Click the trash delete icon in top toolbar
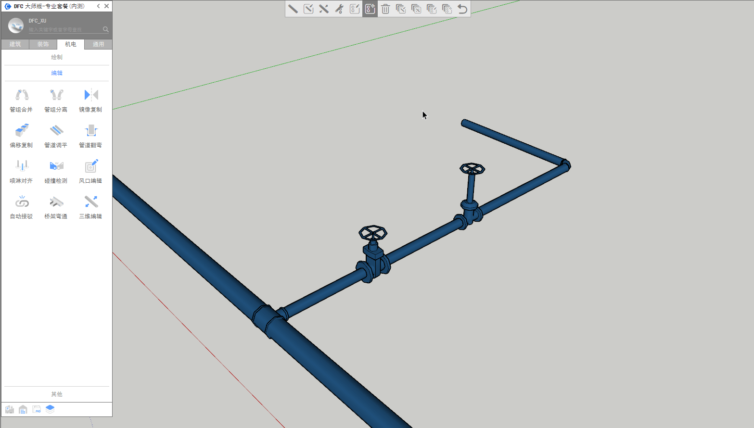This screenshot has width=754, height=428. [385, 9]
